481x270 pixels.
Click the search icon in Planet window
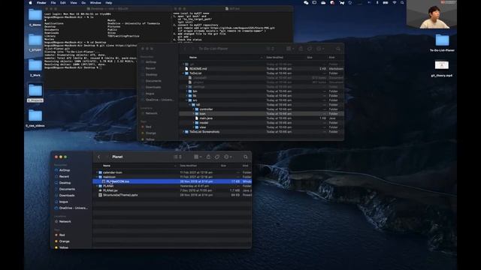[246, 157]
